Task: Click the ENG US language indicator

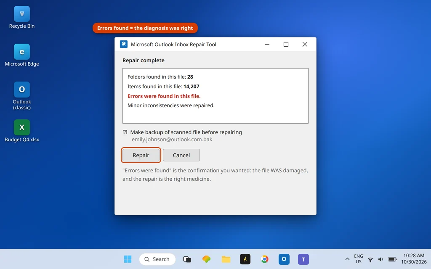Action: point(359,259)
